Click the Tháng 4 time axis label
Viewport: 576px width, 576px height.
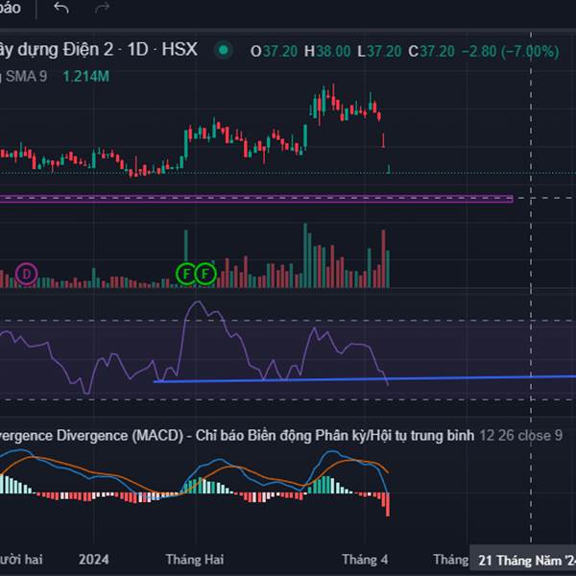click(x=365, y=560)
